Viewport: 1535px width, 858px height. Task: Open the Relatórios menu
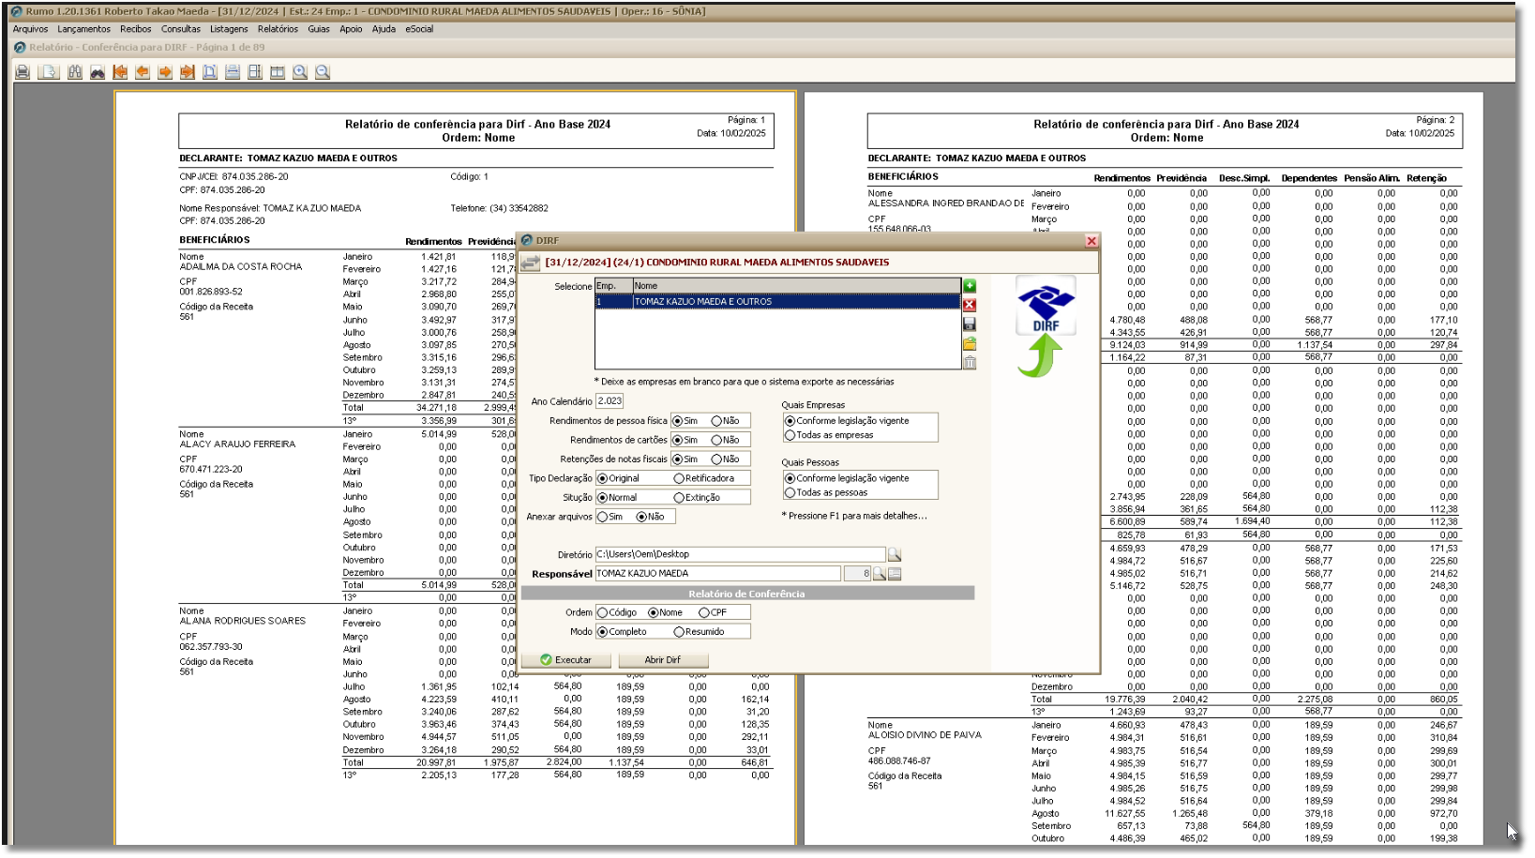(278, 29)
